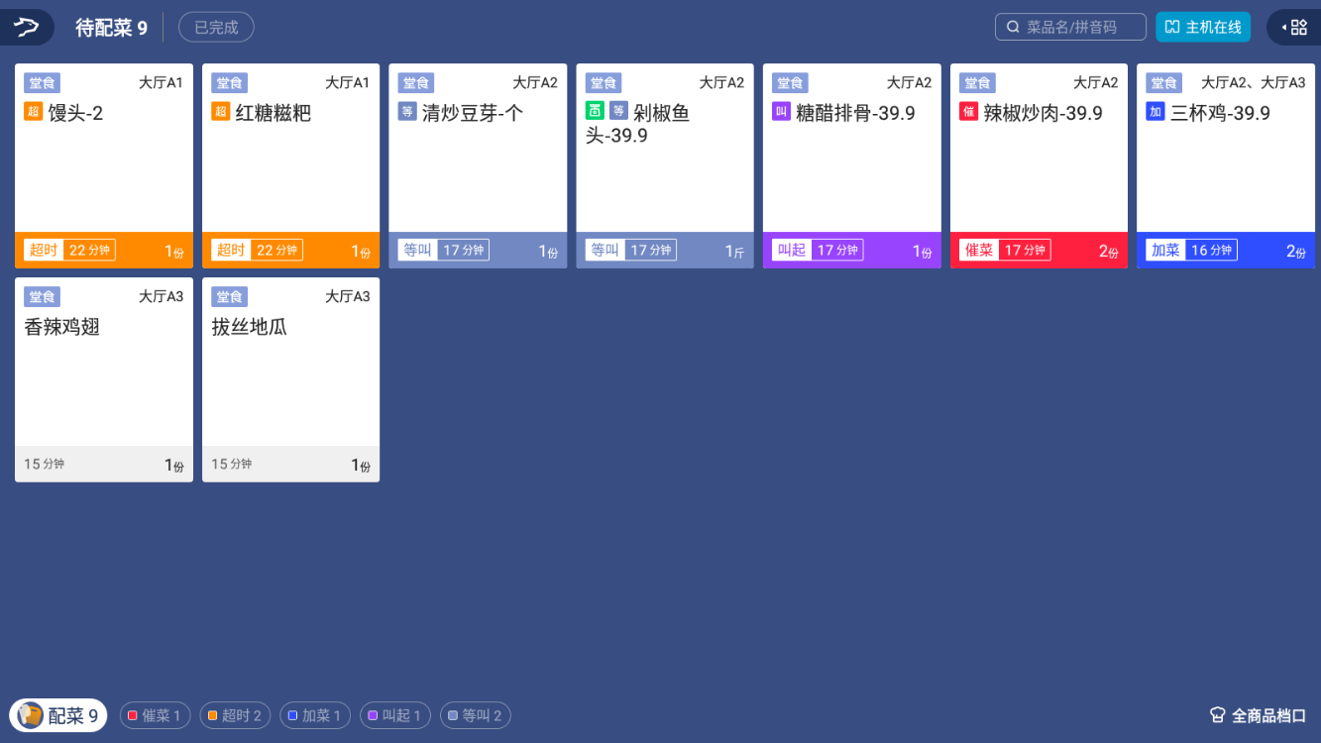This screenshot has height=743, width=1321.
Task: Click the orange 超 badge on 馒头-2
Action: [x=33, y=112]
